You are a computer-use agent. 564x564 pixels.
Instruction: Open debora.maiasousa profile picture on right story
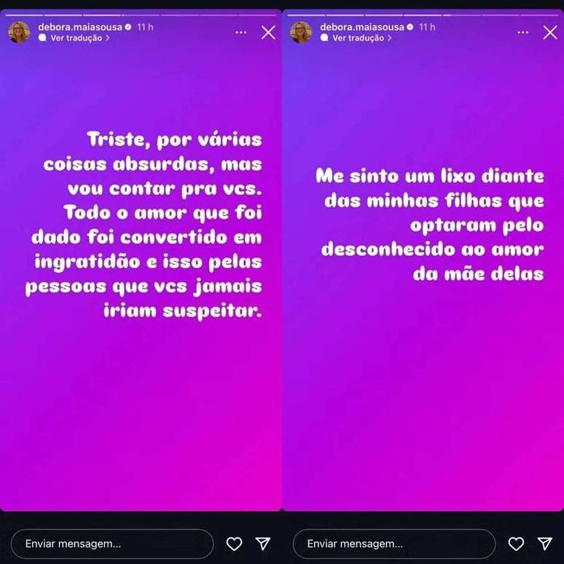301,32
